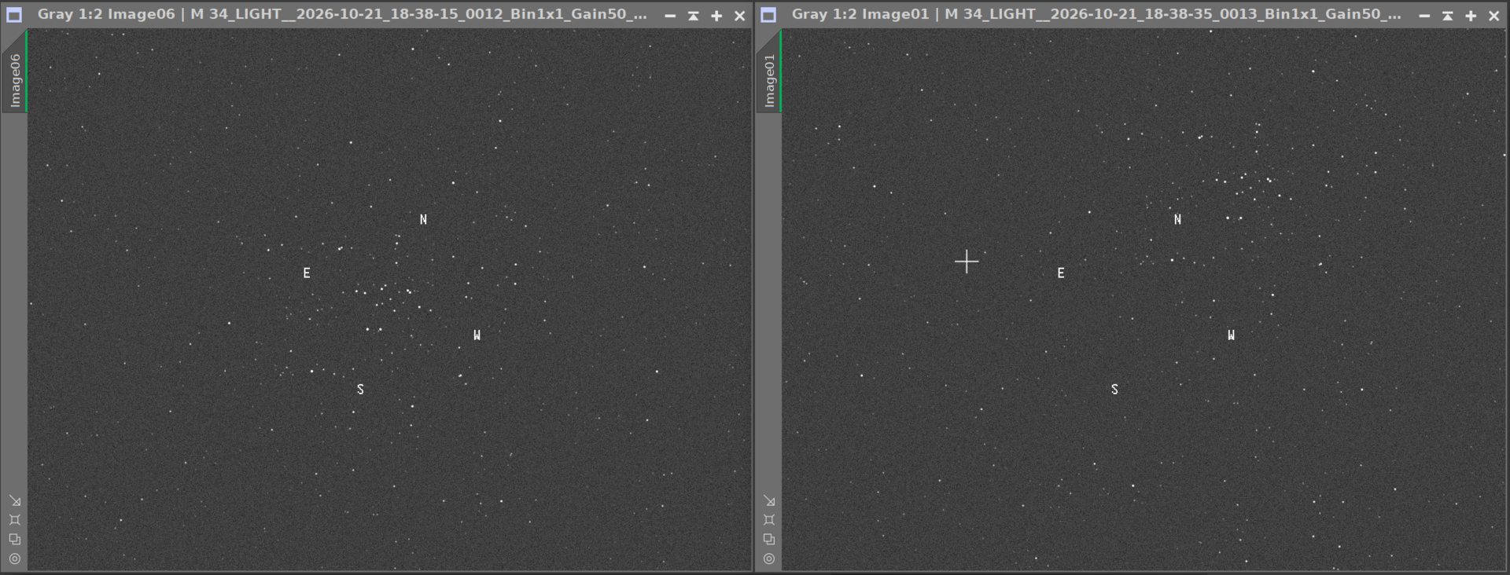The width and height of the screenshot is (1510, 575).
Task: Click the W compass label in Image01
Action: (1231, 335)
